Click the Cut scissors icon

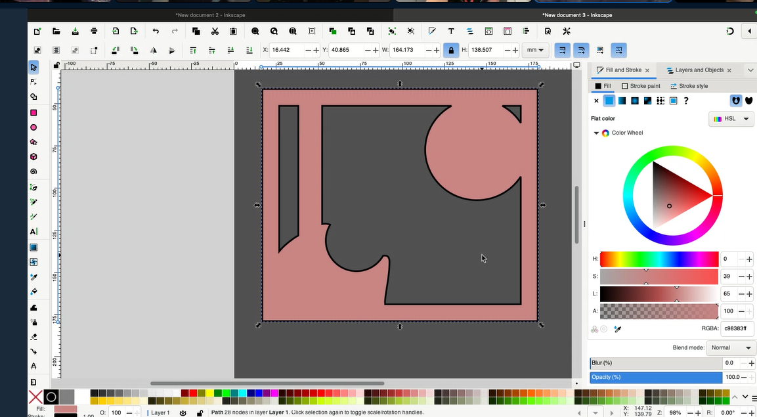[215, 32]
